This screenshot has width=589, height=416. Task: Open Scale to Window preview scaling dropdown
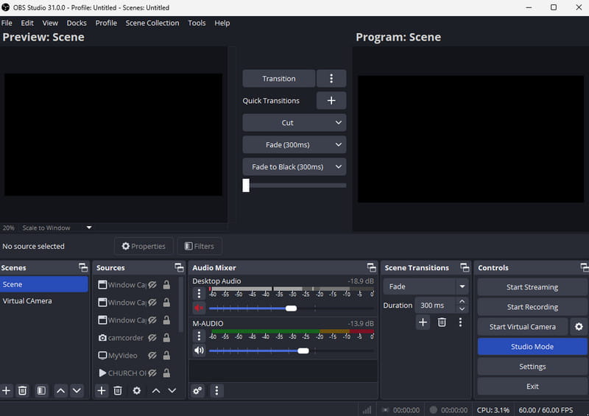(x=57, y=228)
